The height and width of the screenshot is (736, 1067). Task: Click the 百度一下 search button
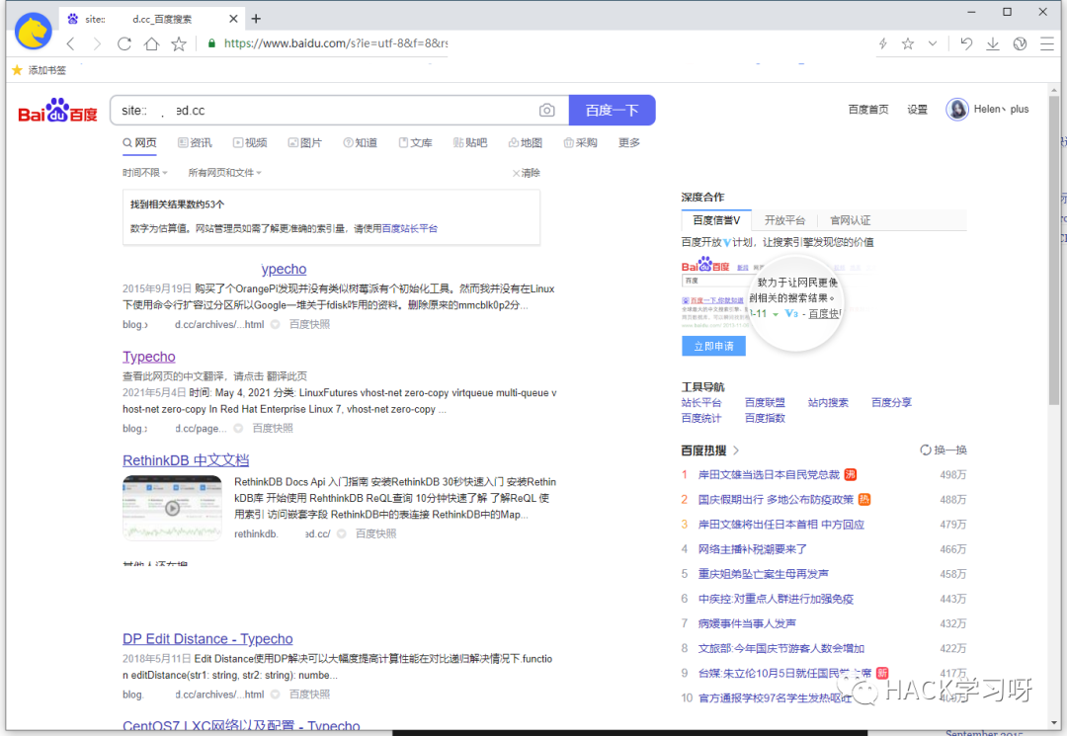point(612,111)
